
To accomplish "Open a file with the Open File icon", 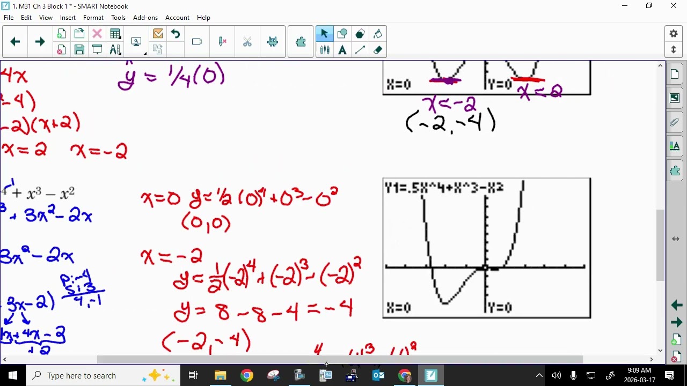I will point(79,34).
